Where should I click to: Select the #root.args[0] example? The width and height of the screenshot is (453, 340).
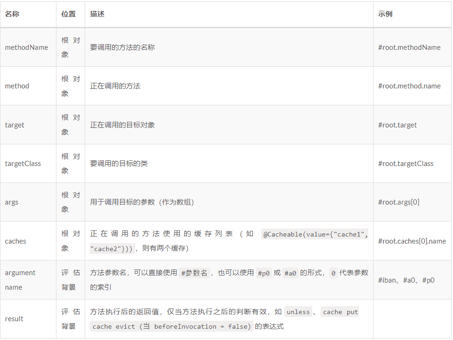[x=398, y=202]
